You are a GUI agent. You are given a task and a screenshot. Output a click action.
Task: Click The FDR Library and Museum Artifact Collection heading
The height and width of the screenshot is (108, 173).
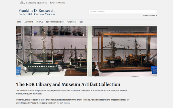point(68,84)
